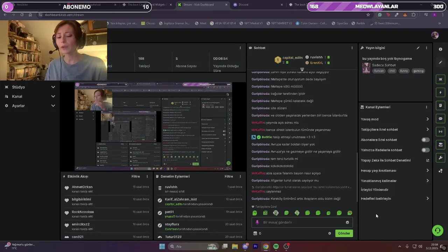Click the stream preview thumbnail
The image size is (448, 252).
coord(153,127)
